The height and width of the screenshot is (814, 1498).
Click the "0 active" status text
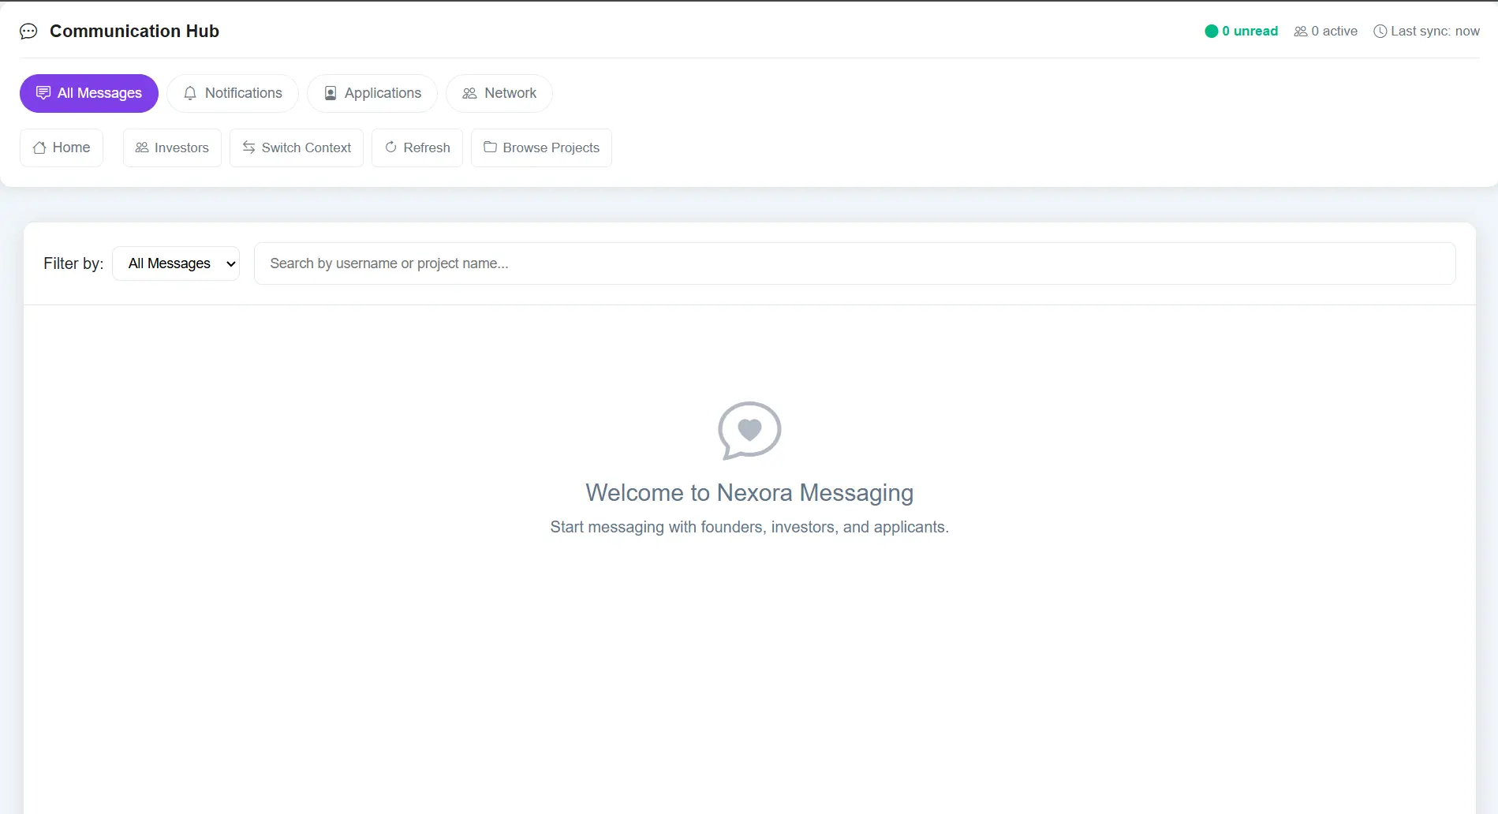pyautogui.click(x=1335, y=32)
